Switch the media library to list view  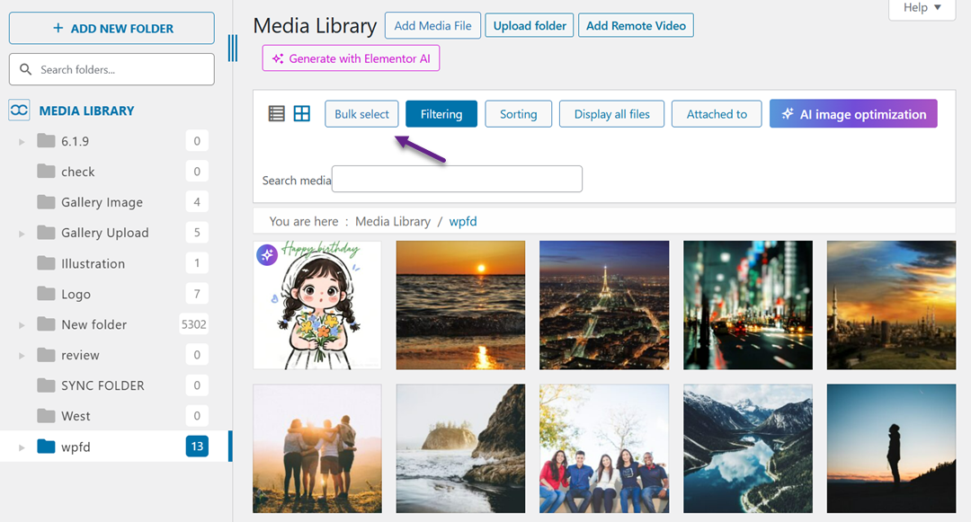pyautogui.click(x=277, y=113)
